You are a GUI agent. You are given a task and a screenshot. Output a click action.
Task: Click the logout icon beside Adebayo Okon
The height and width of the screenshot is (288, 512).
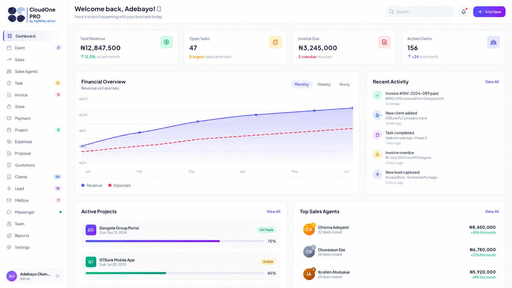[x=58, y=276]
